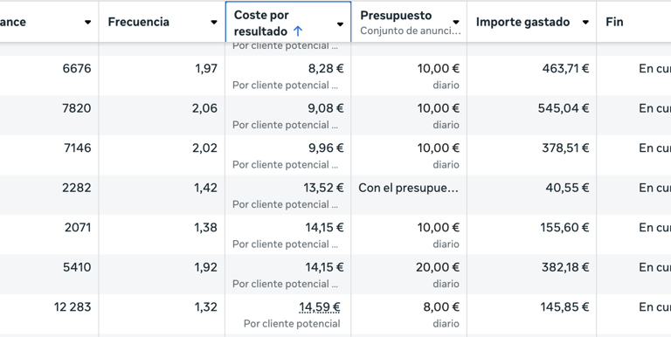The height and width of the screenshot is (337, 671).
Task: Click the underlined 14,59 € cost value
Action: pyautogui.click(x=319, y=307)
